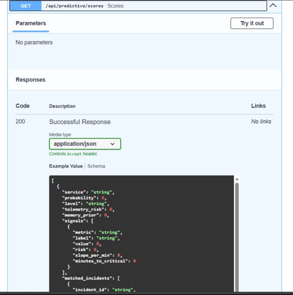Click the "probability" line in the JSON example

(84, 198)
